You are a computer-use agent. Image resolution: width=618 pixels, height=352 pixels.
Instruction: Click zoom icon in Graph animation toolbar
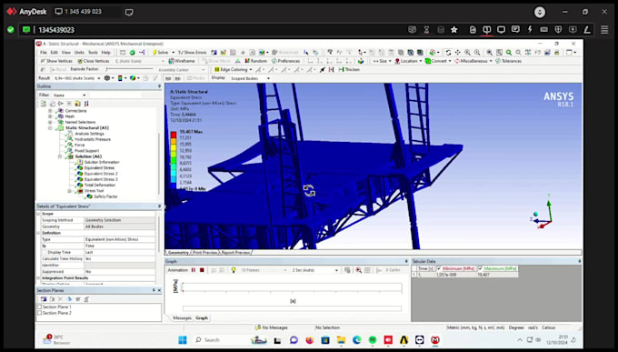click(359, 270)
